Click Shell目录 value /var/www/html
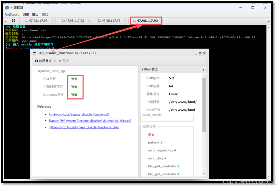 tap(182, 110)
